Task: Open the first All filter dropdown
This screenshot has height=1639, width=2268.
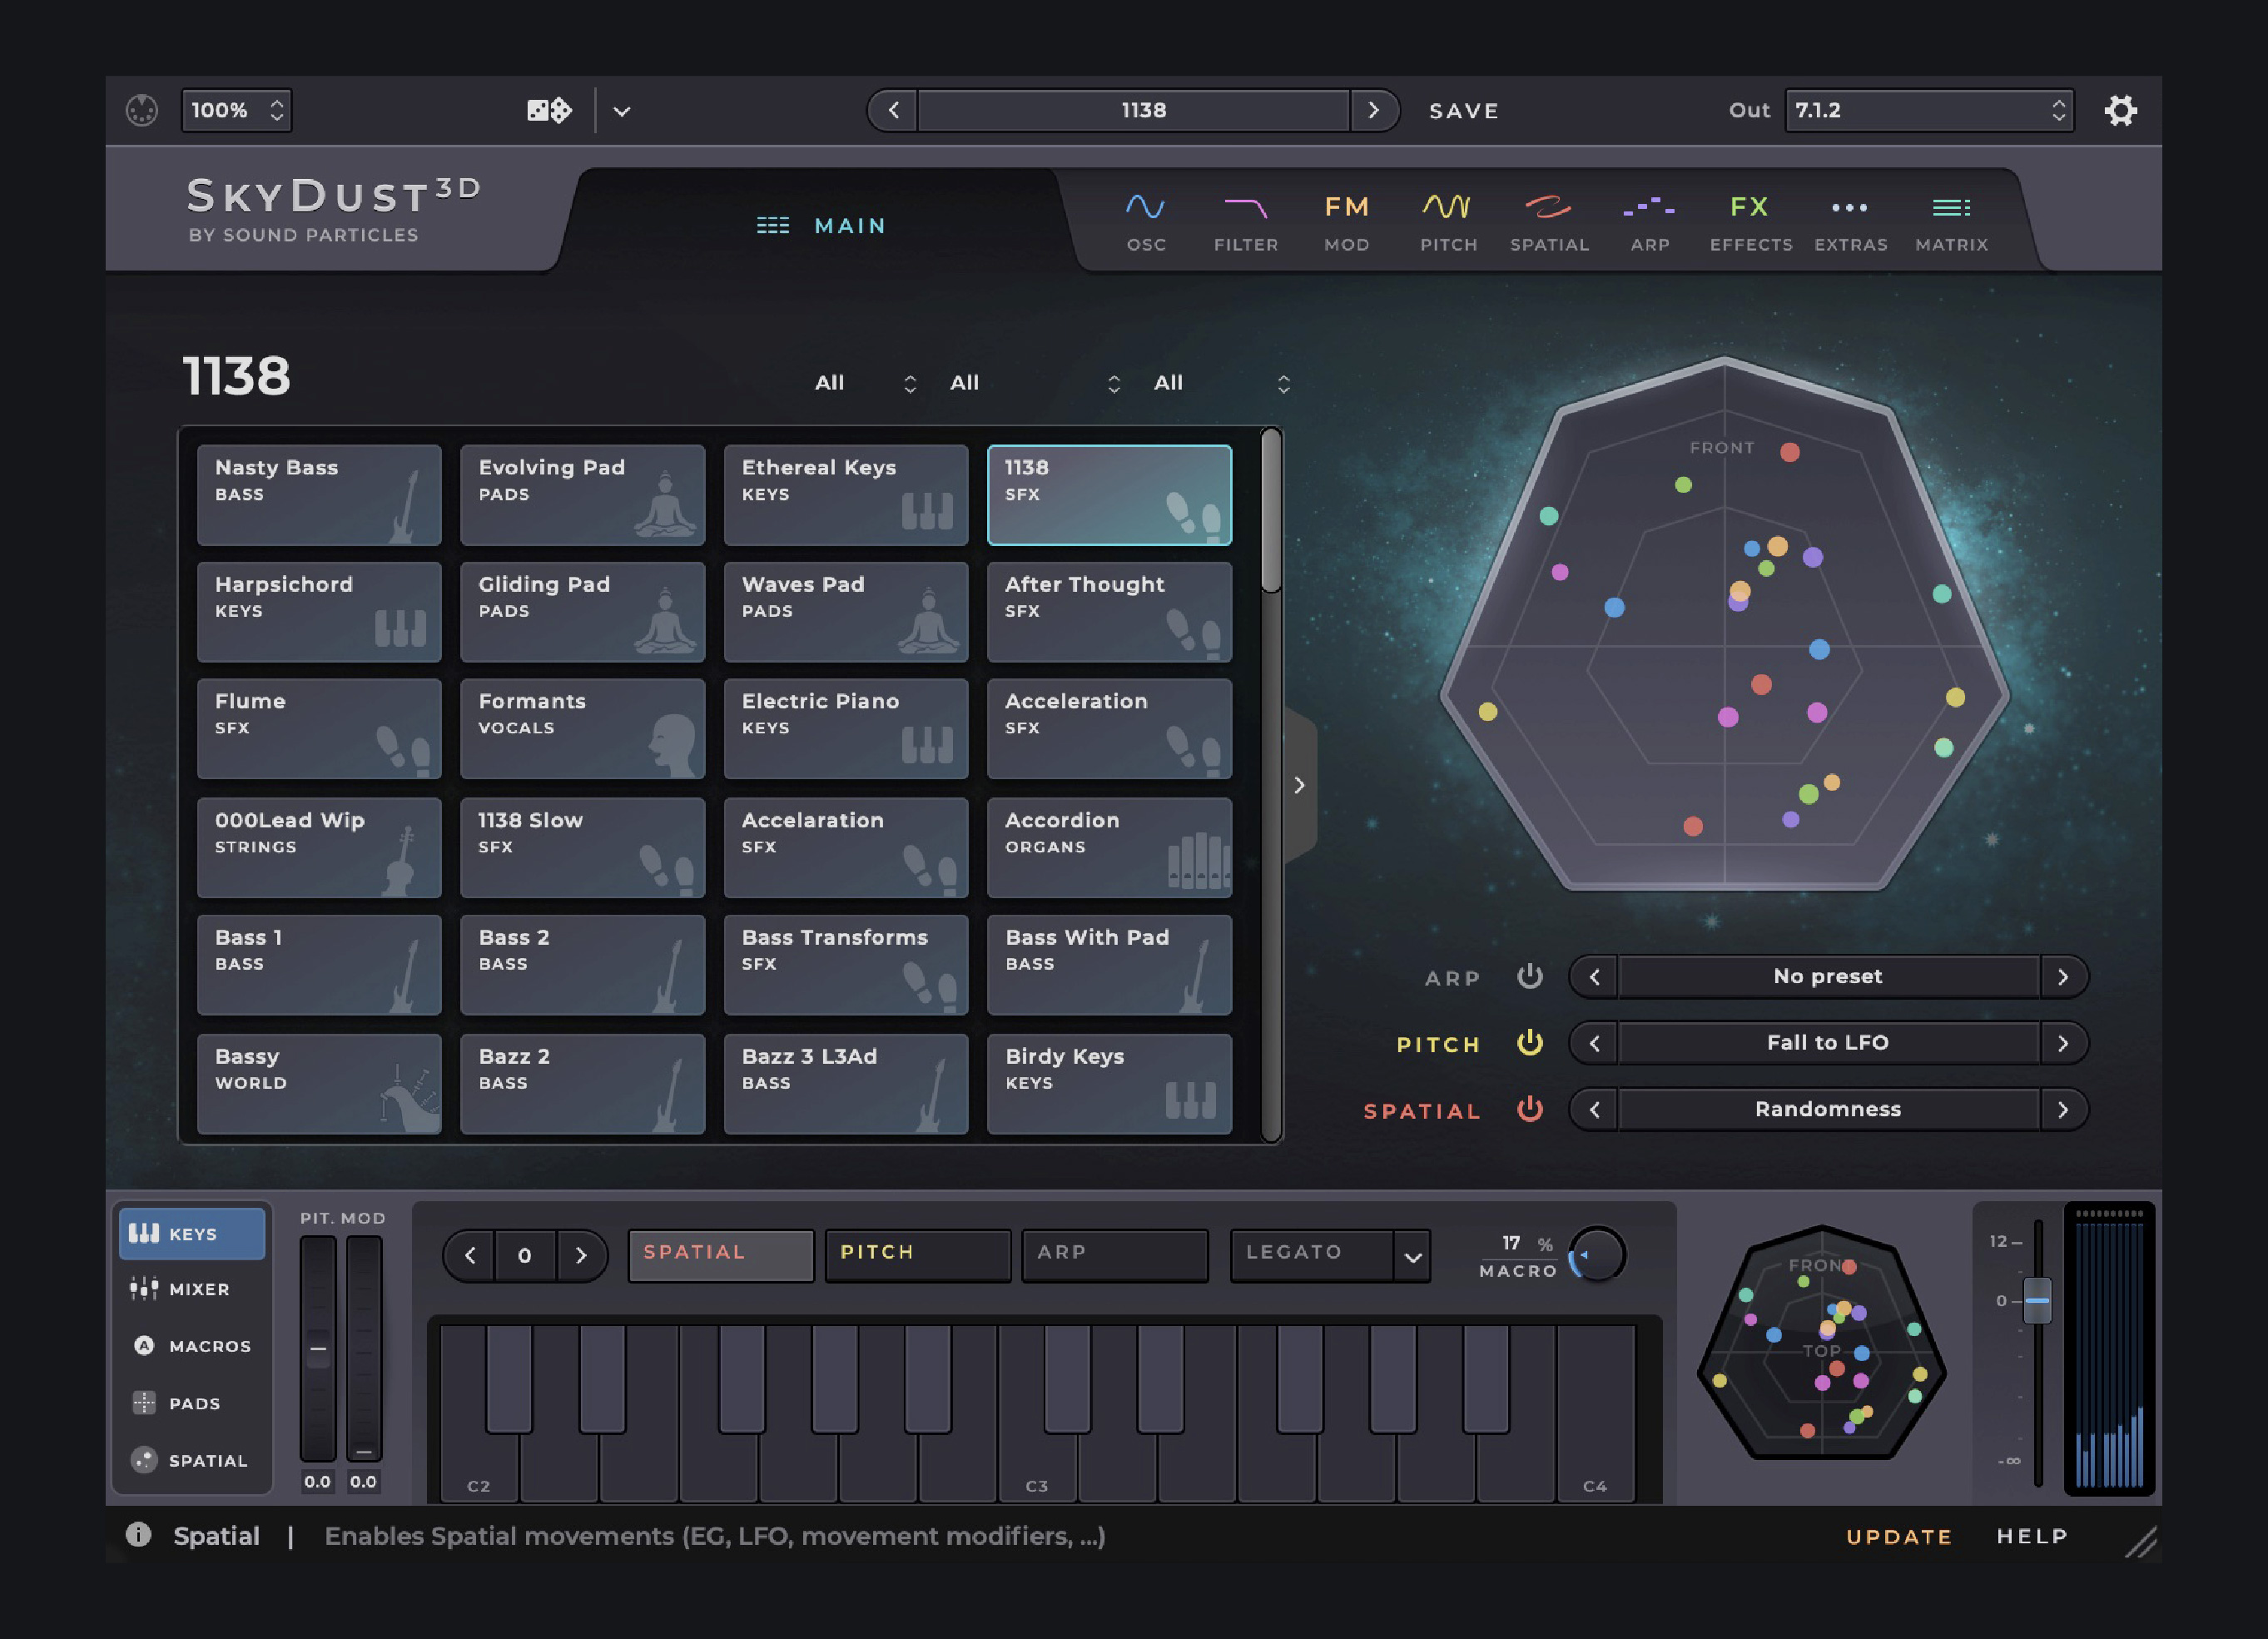Action: 865,383
